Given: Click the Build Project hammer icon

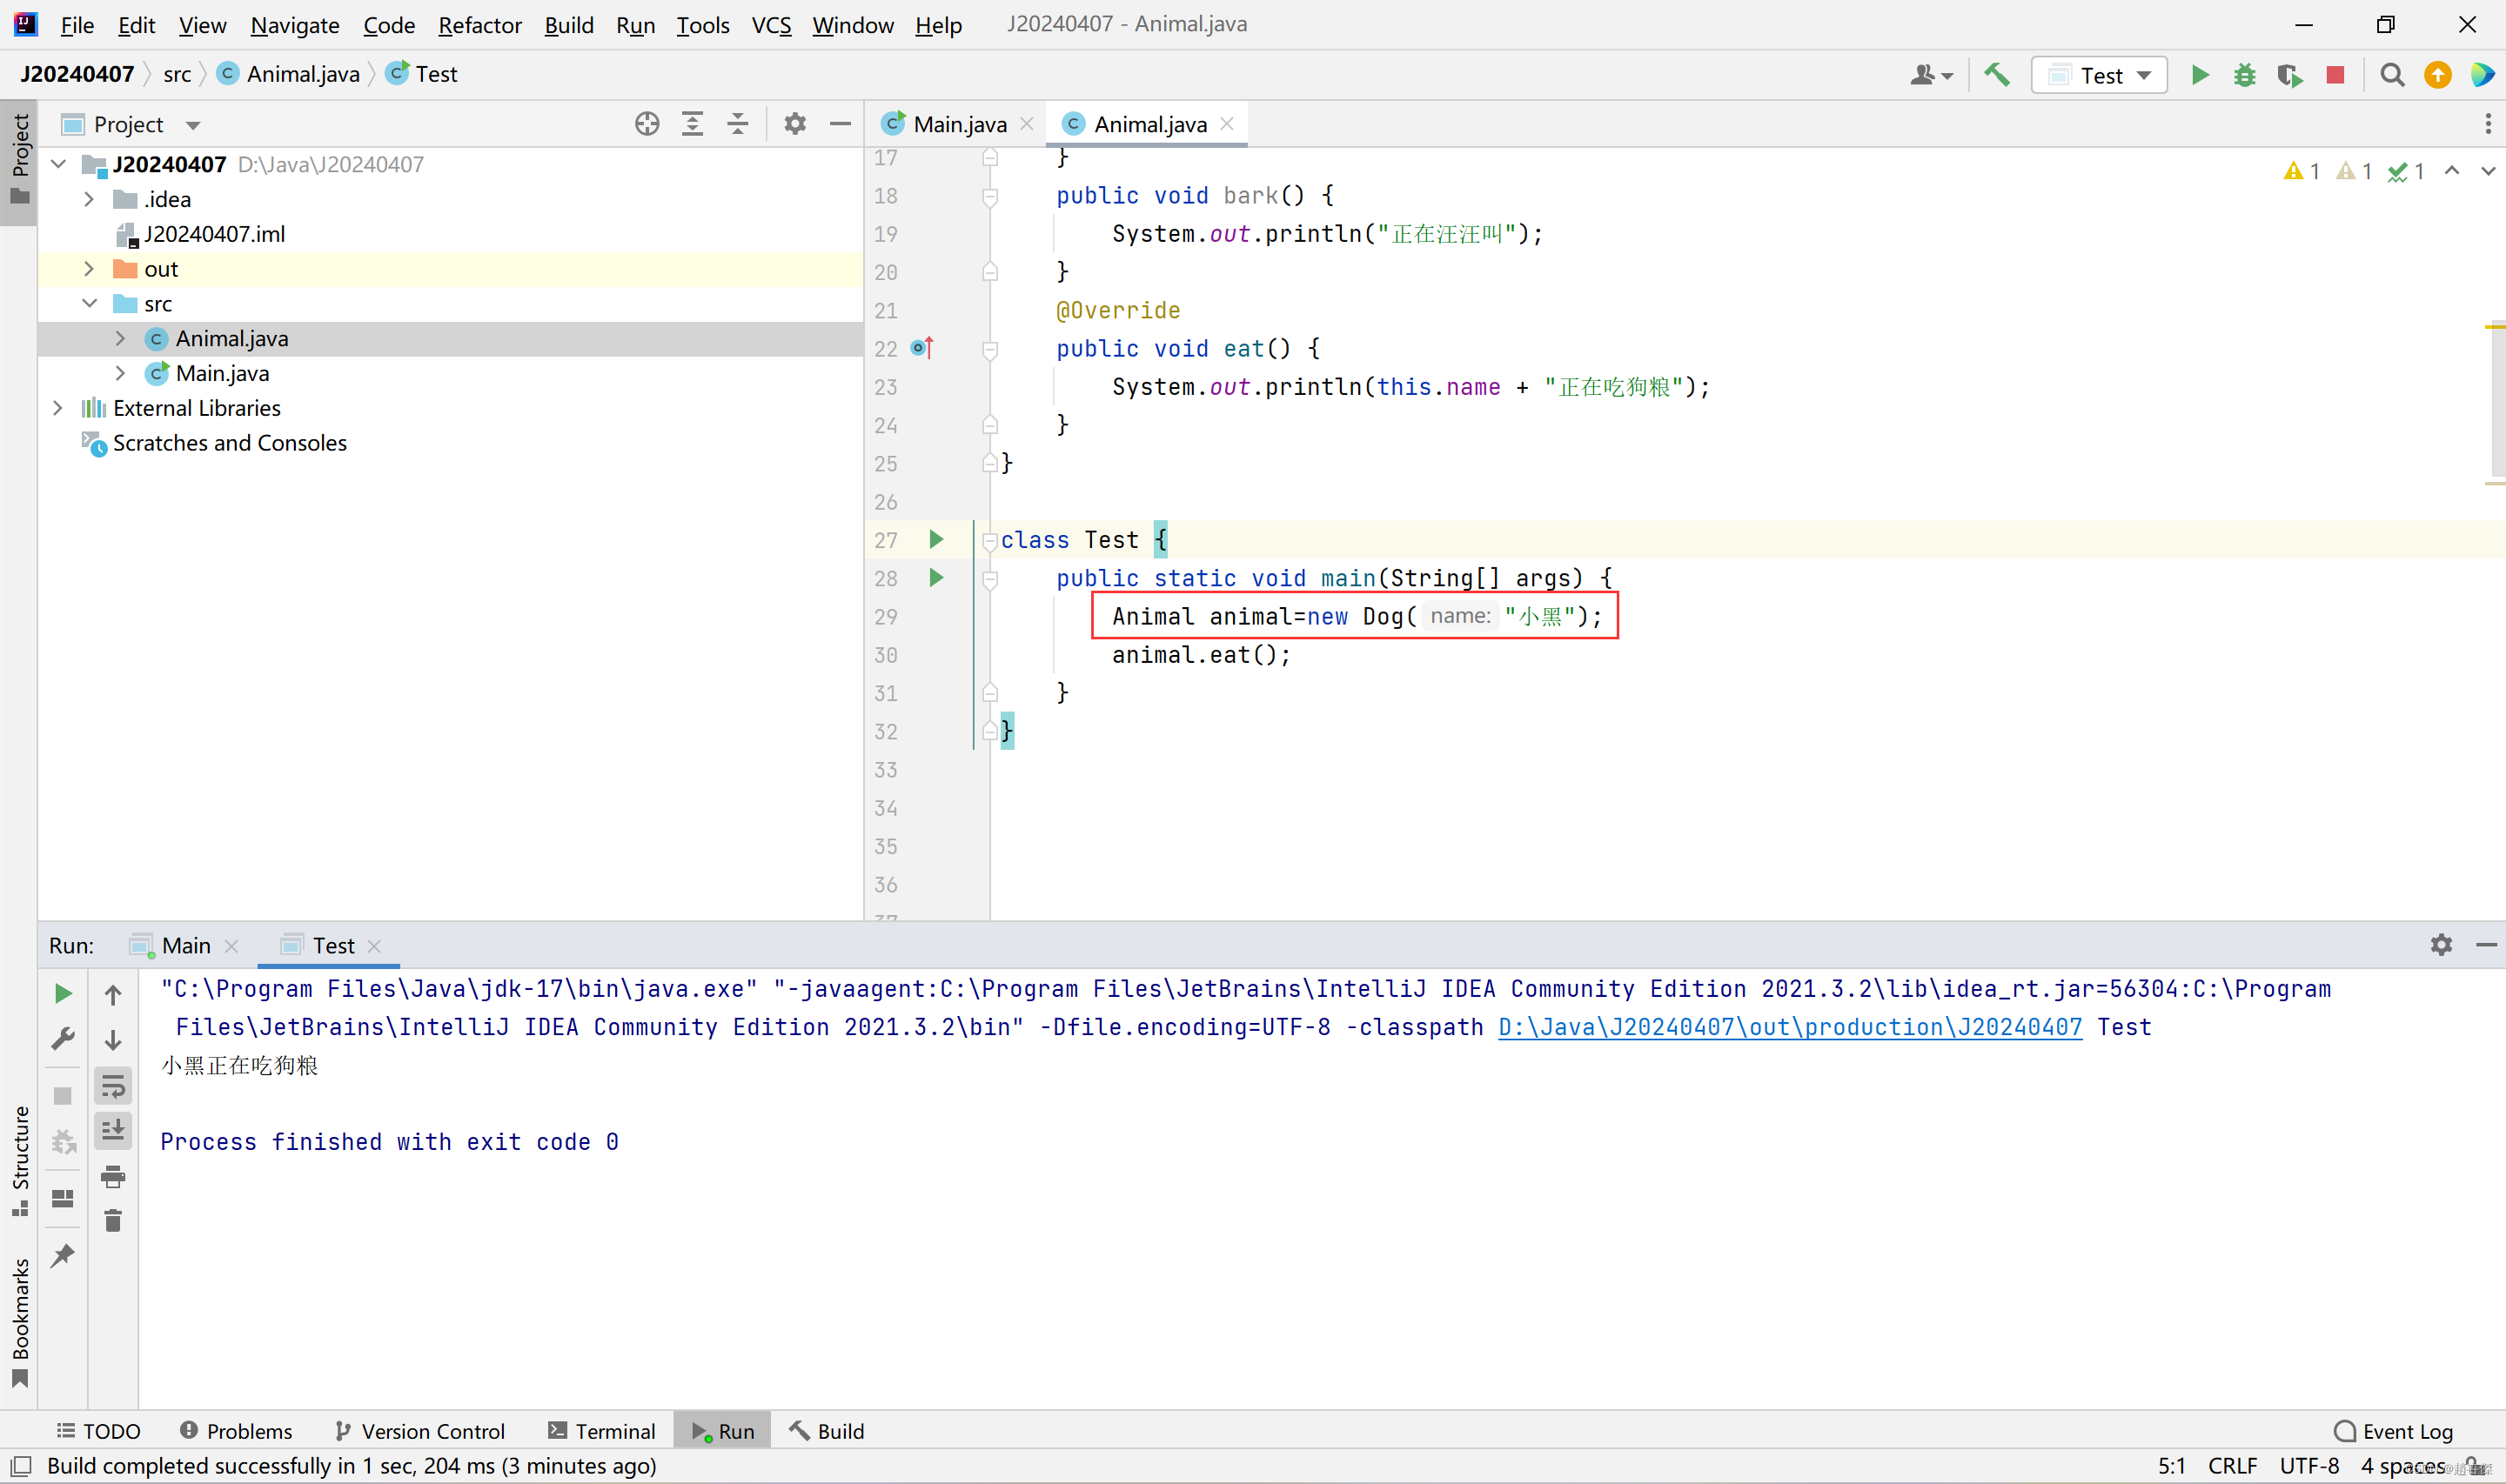Looking at the screenshot, I should (x=1996, y=75).
